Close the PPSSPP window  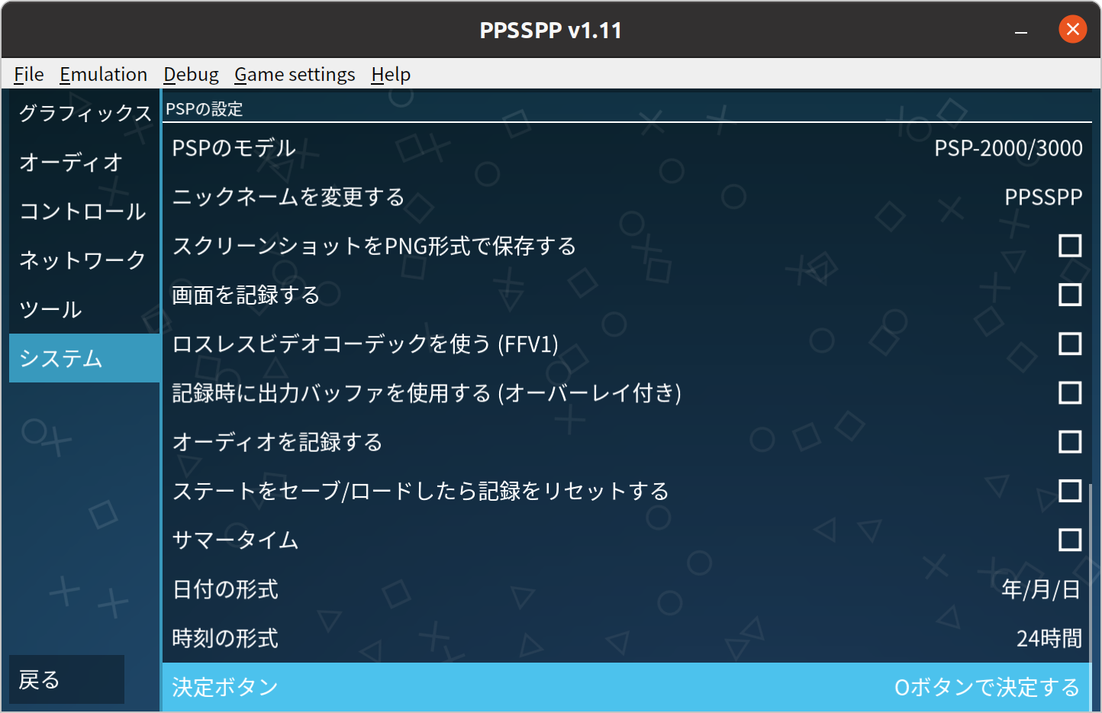coord(1072,30)
